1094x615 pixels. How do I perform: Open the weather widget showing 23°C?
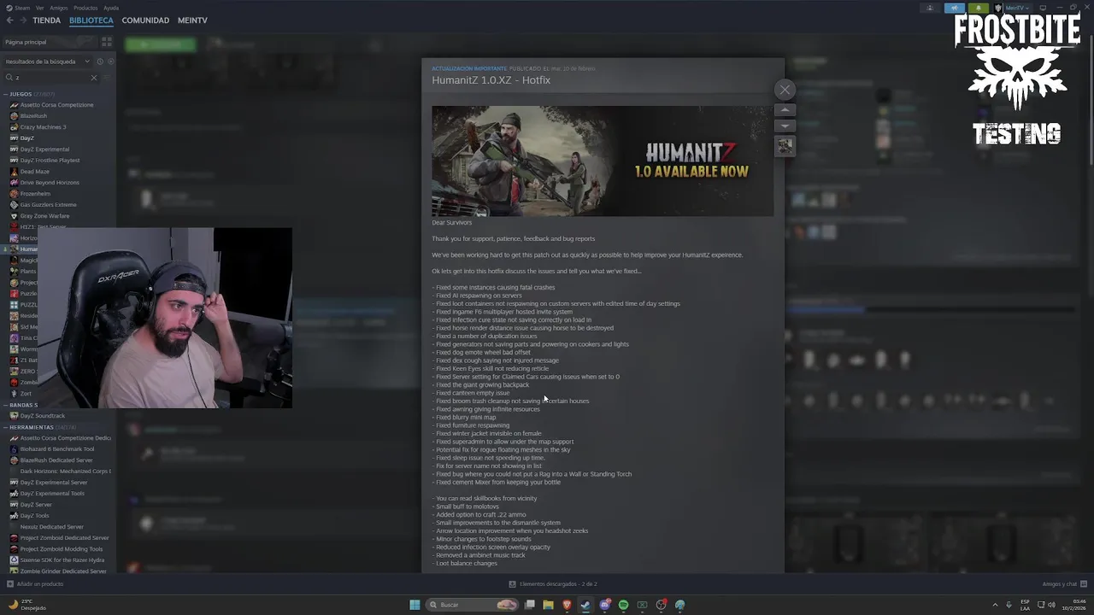click(x=26, y=605)
